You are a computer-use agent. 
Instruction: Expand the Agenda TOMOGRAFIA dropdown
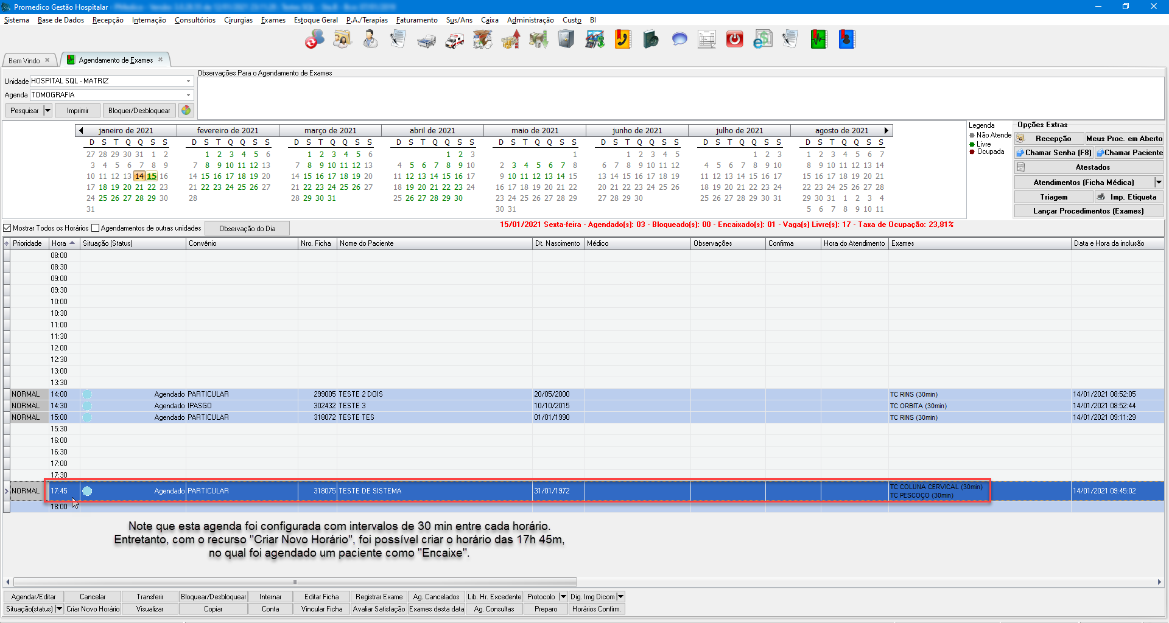point(188,95)
